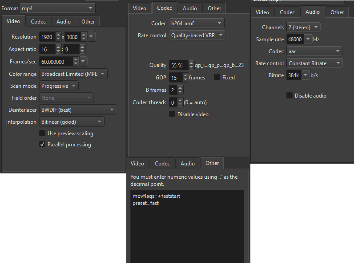
Task: Select Audio tab in middle Codec panel
Action: 190,8
